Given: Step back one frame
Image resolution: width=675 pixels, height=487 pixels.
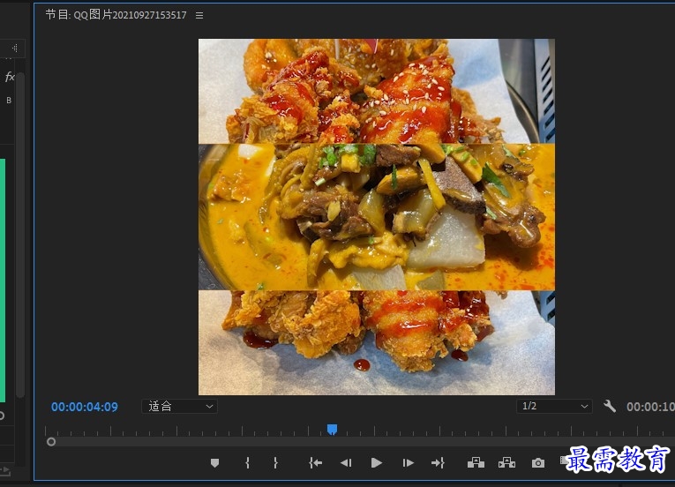Looking at the screenshot, I should [346, 463].
